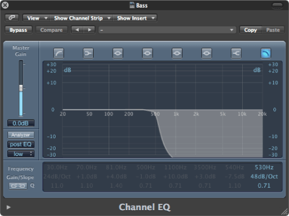Open the View dropdown menu
289x216 pixels.
[x=36, y=18]
